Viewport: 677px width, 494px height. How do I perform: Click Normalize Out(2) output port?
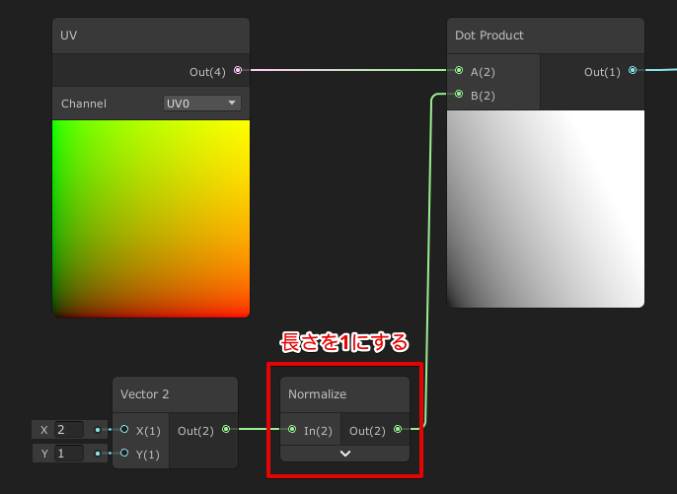tap(398, 429)
